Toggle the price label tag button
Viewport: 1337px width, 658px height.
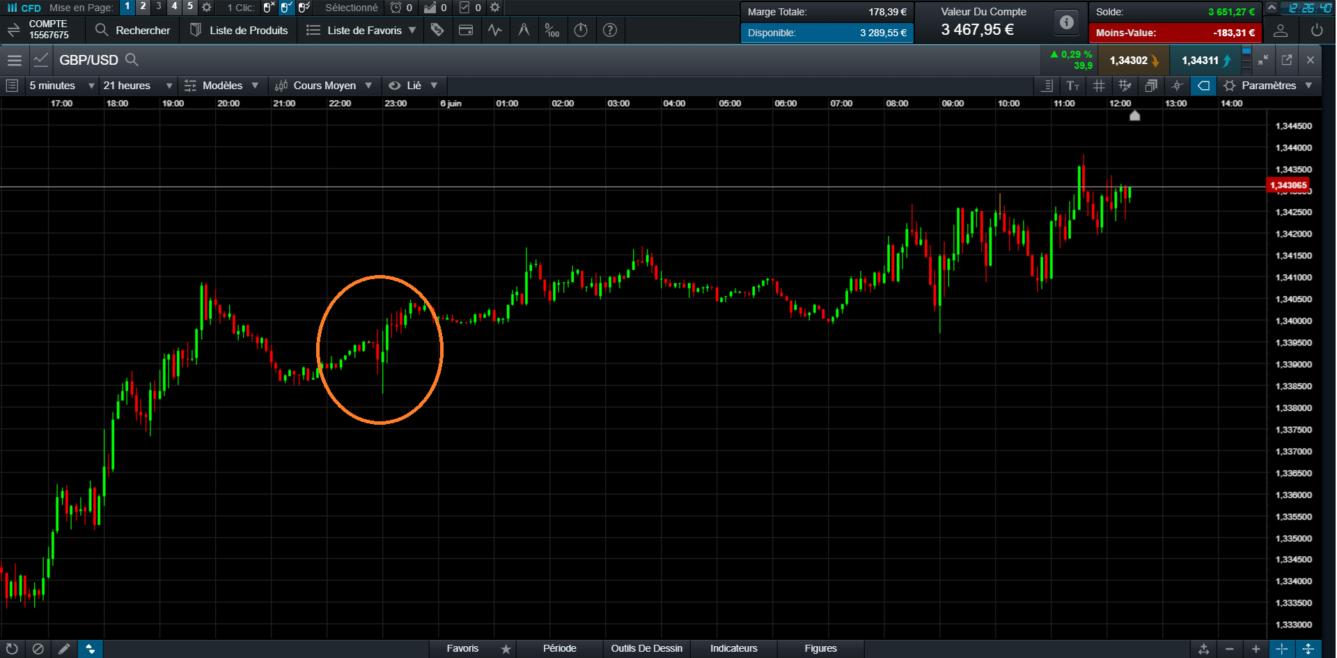1203,86
